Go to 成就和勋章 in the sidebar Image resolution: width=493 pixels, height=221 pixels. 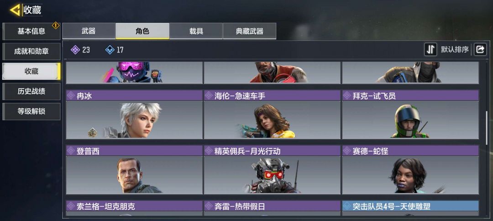coord(31,51)
